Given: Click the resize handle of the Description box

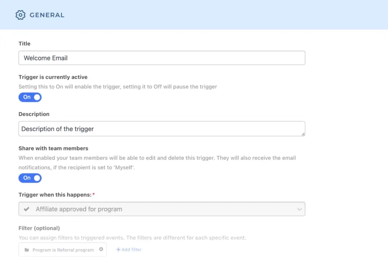Looking at the screenshot, I should click(303, 134).
